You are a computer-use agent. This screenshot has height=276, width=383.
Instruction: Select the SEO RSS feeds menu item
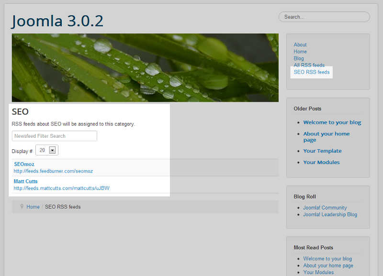[312, 72]
